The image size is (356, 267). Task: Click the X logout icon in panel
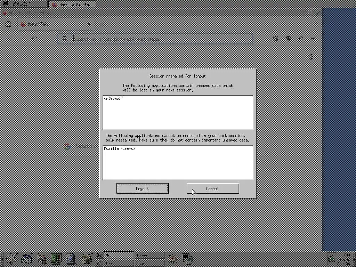click(x=99, y=256)
